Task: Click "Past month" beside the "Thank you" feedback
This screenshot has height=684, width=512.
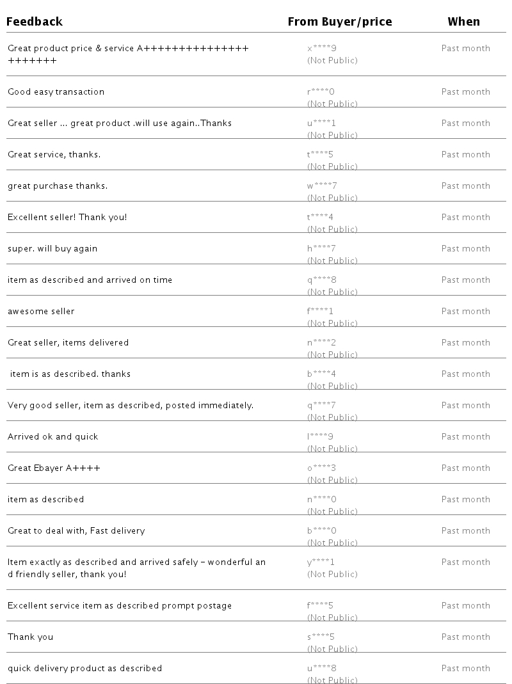Action: tap(465, 637)
